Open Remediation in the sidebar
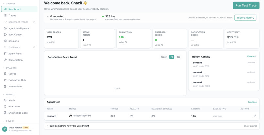 [19, 60]
